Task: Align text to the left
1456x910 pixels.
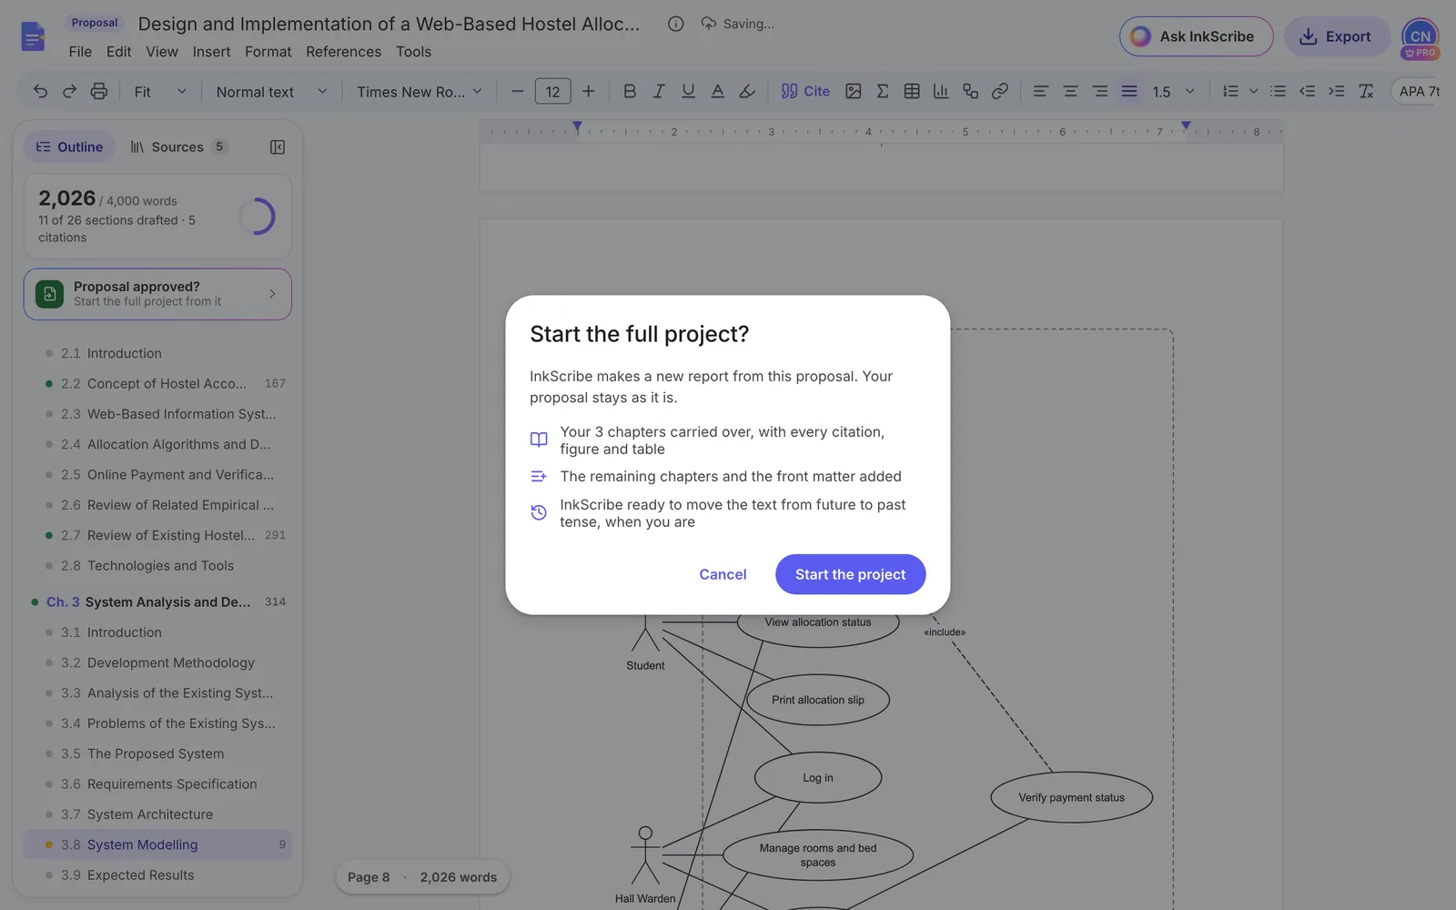Action: (1041, 91)
